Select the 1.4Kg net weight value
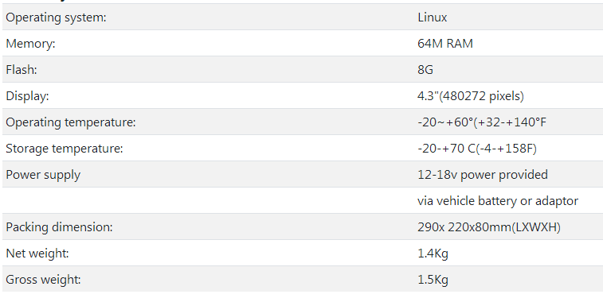This screenshot has width=603, height=298. coord(433,253)
